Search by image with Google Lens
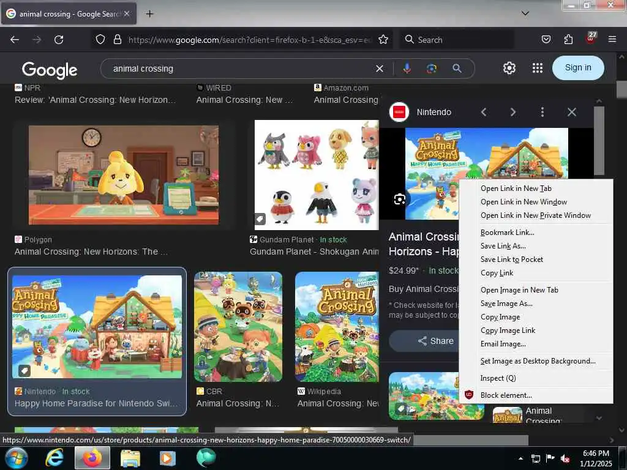Screen dimensions: 627x470 (x=432, y=69)
